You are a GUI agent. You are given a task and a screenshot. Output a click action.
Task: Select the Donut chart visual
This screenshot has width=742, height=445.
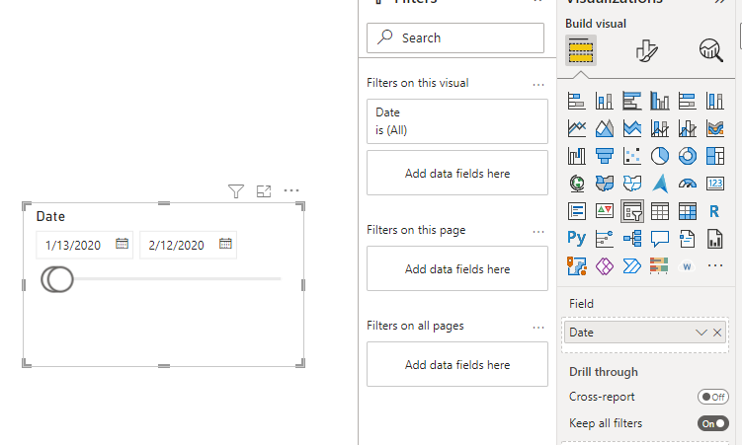[x=687, y=156]
